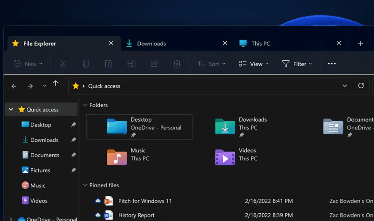Click the Paste icon

[x=108, y=64]
